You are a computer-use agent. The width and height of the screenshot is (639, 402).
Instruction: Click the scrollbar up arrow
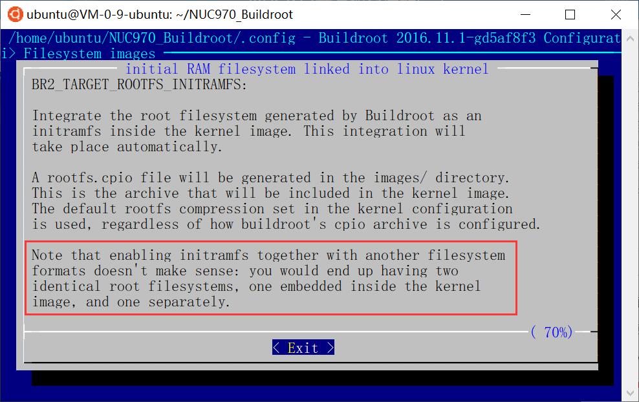[x=630, y=39]
